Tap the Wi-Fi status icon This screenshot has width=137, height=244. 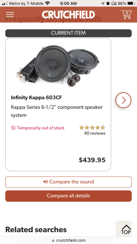click(47, 3)
